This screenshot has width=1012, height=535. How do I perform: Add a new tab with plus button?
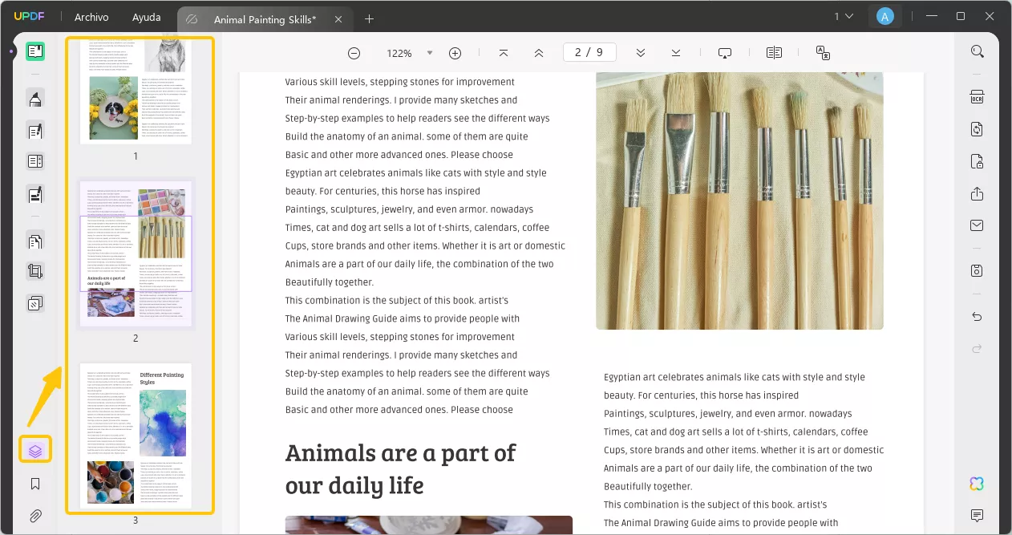coord(369,18)
